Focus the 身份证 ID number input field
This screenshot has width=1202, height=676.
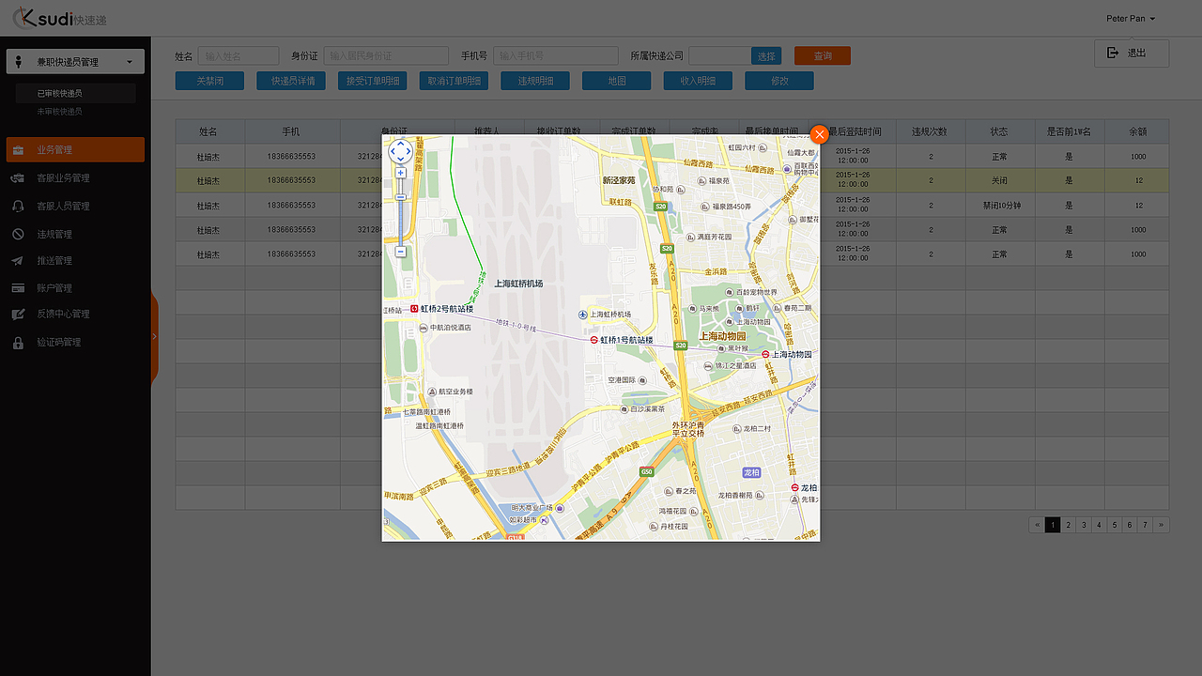click(x=386, y=56)
